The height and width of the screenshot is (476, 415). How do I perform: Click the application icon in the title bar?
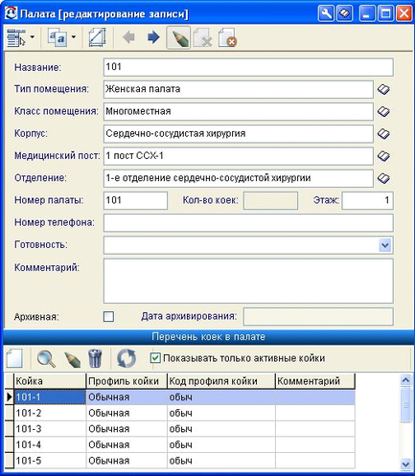(12, 13)
